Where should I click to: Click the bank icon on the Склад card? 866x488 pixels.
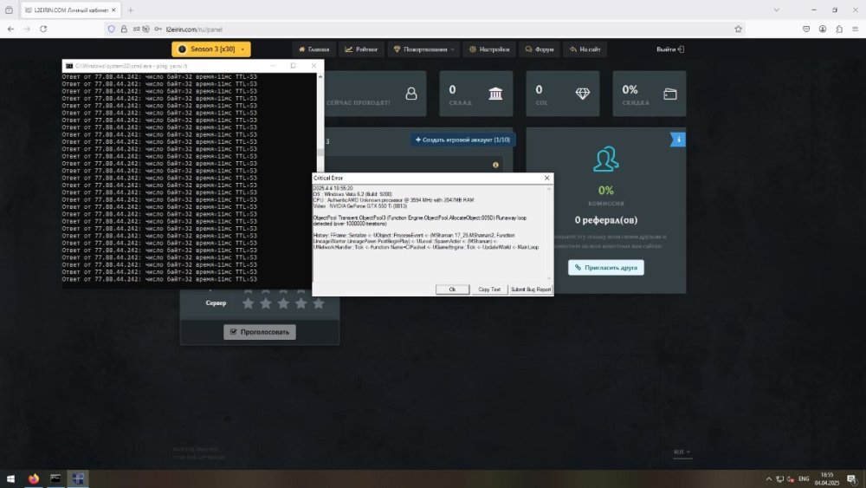coord(496,94)
